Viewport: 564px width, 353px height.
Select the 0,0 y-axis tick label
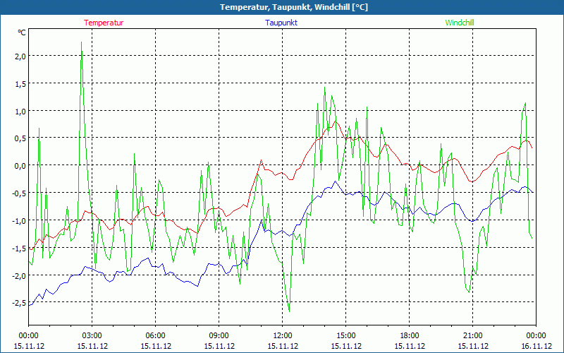[20, 165]
